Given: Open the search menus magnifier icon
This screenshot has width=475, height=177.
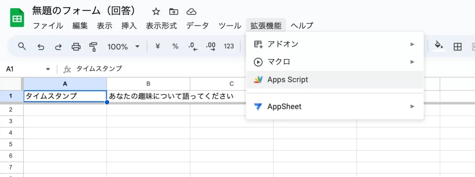Looking at the screenshot, I should pyautogui.click(x=22, y=46).
